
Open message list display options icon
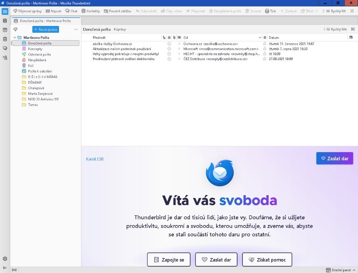pyautogui.click(x=353, y=29)
